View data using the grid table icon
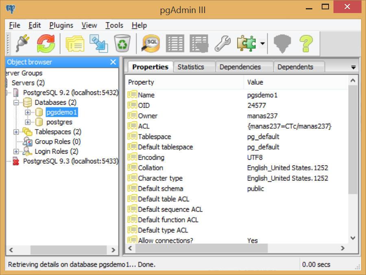Screen dimensions: 366x275 (x=175, y=43)
